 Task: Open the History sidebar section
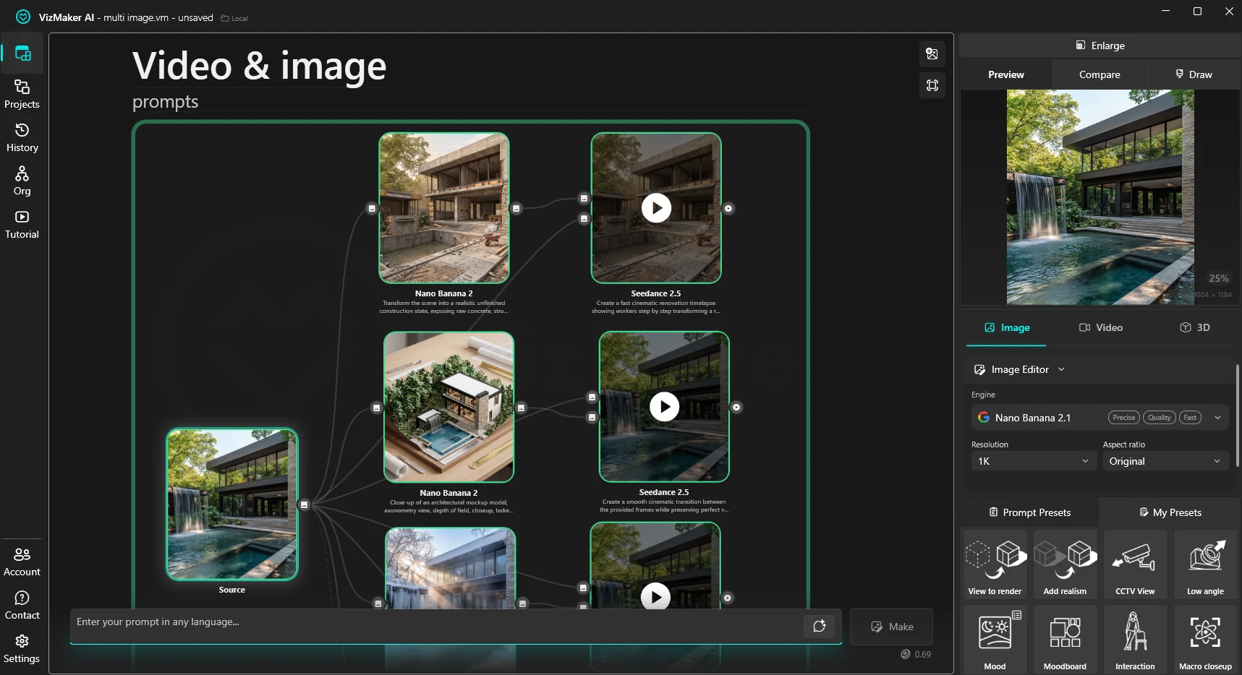[x=22, y=138]
